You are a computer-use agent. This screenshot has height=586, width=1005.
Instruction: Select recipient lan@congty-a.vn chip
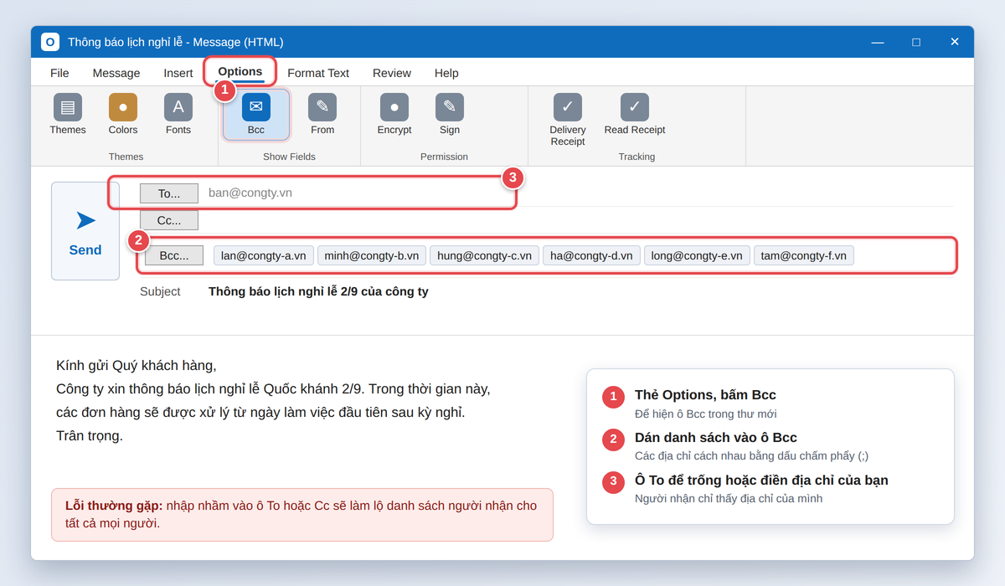pyautogui.click(x=264, y=255)
